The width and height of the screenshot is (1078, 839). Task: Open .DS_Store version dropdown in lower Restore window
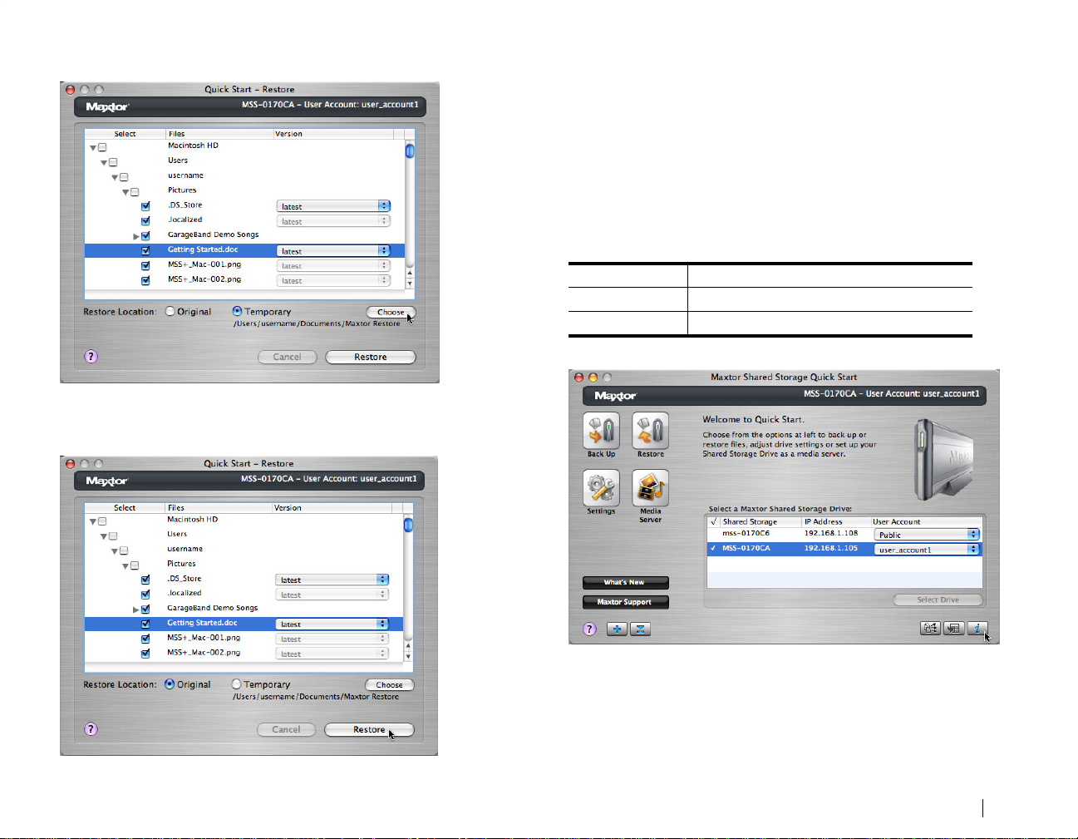coord(332,580)
